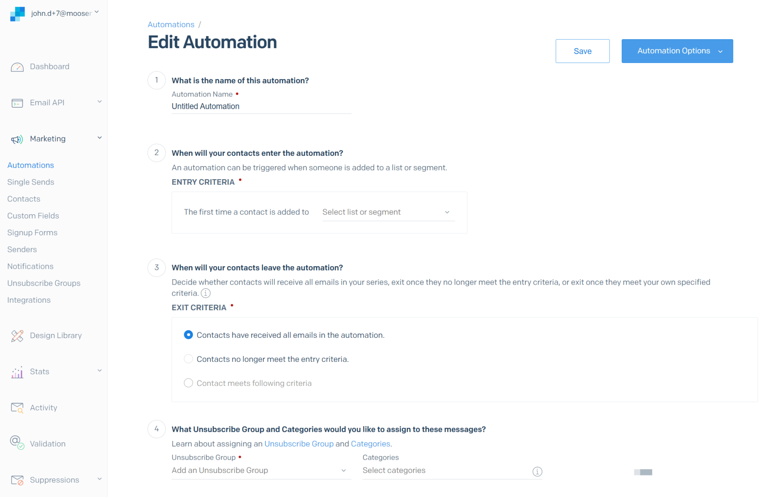The height and width of the screenshot is (497, 771).
Task: Follow the Automations breadcrumb link
Action: [171, 24]
